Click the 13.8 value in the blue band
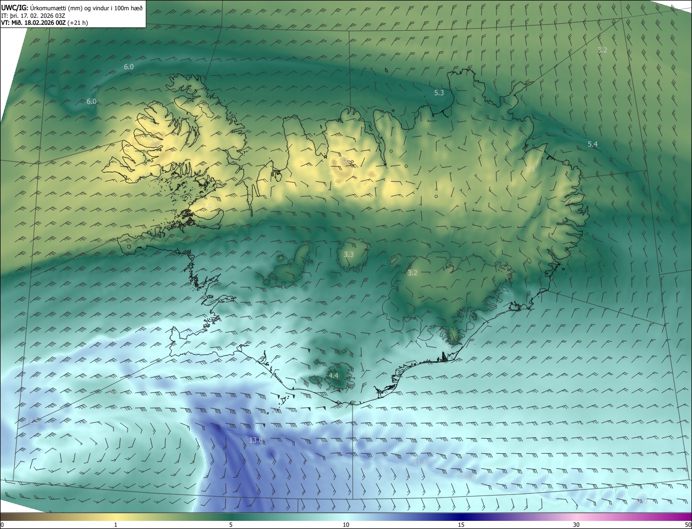Screen dimensions: 692x529 pyautogui.click(x=256, y=440)
